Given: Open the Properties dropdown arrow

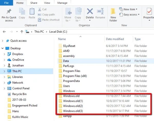Looking at the screenshot, I should coord(149,20).
